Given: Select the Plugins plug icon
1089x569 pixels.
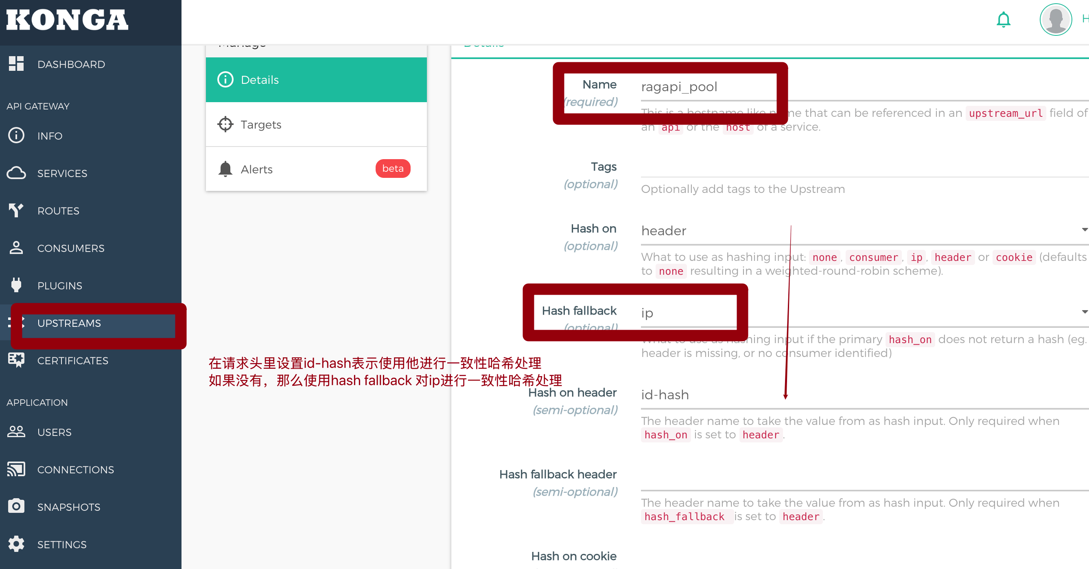Looking at the screenshot, I should pos(16,285).
